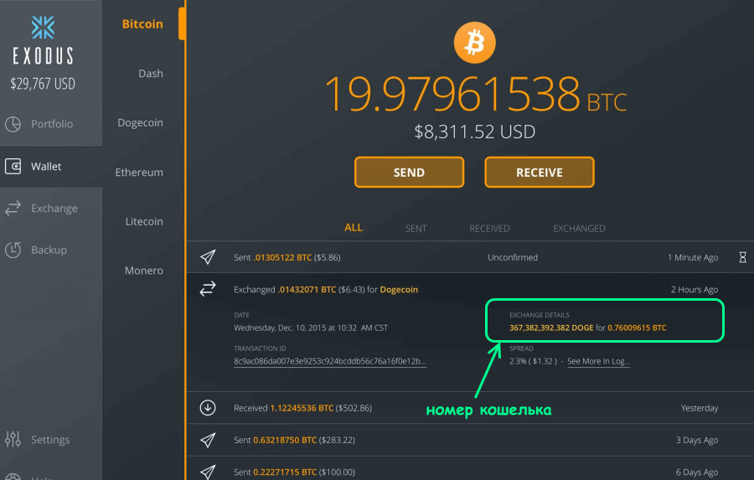Click the hourglass pending icon
The height and width of the screenshot is (480, 754).
[x=741, y=258]
